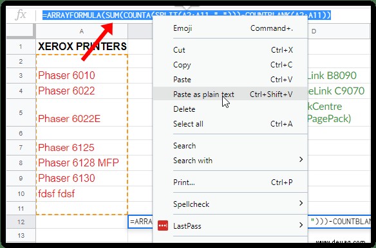
Task: Click the Phaser 6125 cell
Action: (82, 148)
